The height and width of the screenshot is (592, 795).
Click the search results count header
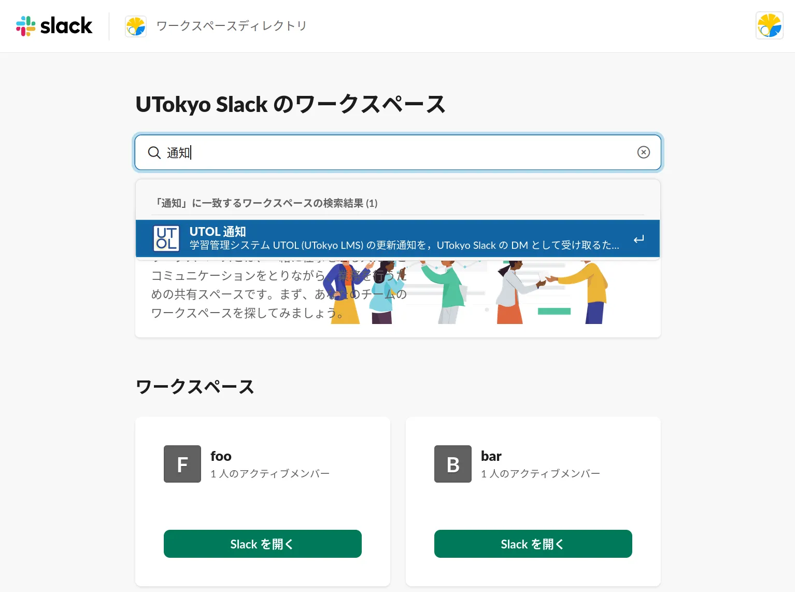(x=266, y=203)
